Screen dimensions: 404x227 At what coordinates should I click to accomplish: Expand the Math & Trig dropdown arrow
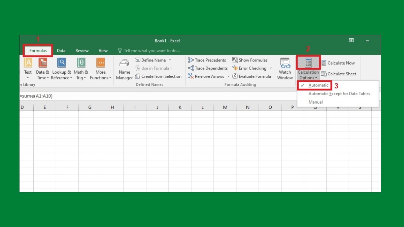(x=85, y=78)
